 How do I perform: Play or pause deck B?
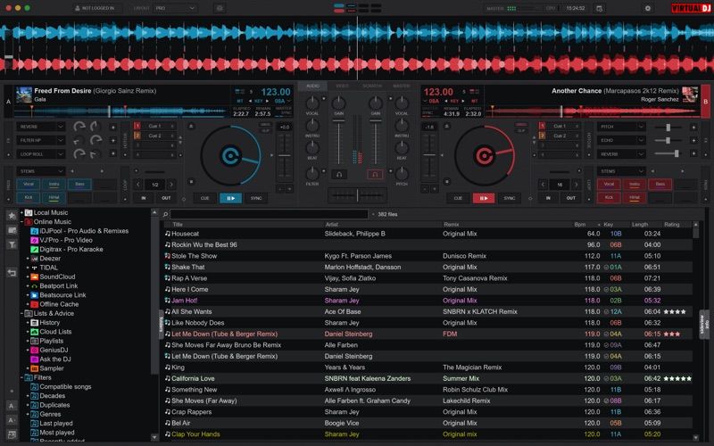484,198
